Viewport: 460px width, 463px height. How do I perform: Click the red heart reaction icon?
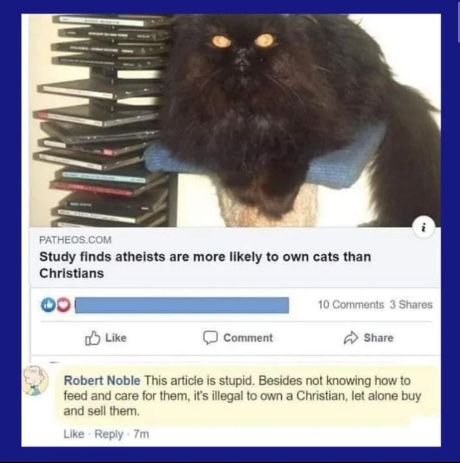(x=63, y=305)
